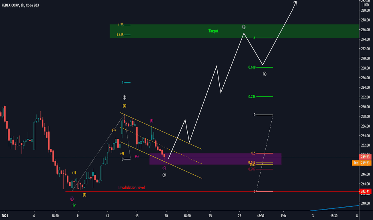
Task: Select the green iv wave label
Action: [74, 205]
